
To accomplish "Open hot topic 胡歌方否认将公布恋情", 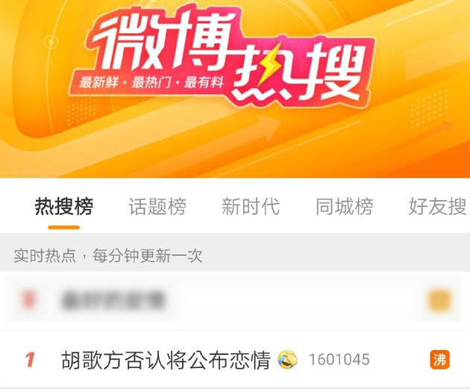I will coord(166,360).
